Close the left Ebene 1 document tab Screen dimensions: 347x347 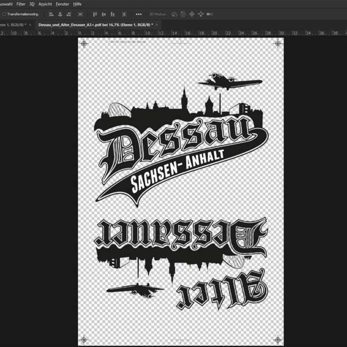30,25
